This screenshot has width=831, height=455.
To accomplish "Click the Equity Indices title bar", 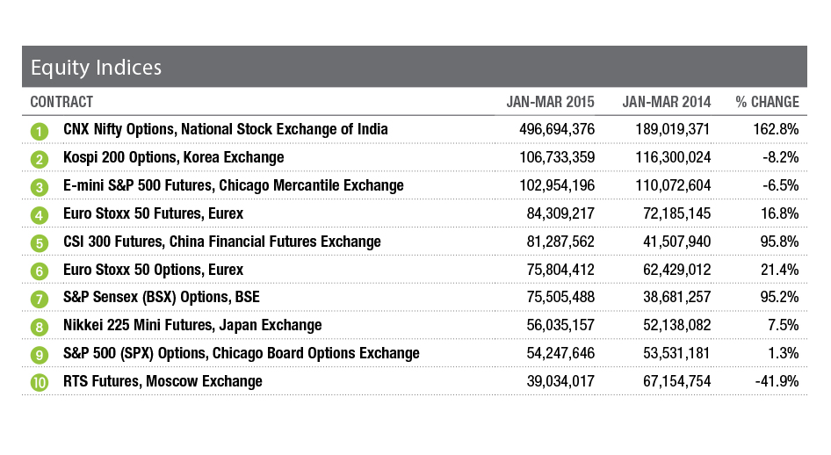I will (x=415, y=68).
